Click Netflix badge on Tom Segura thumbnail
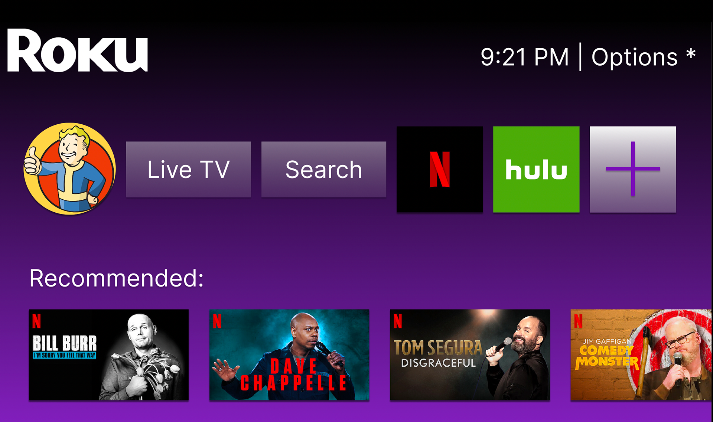This screenshot has width=713, height=422. click(398, 321)
